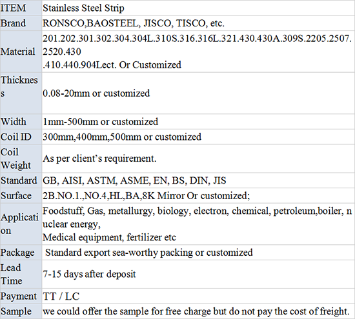Click the TT / LC payment cell

[198, 296]
